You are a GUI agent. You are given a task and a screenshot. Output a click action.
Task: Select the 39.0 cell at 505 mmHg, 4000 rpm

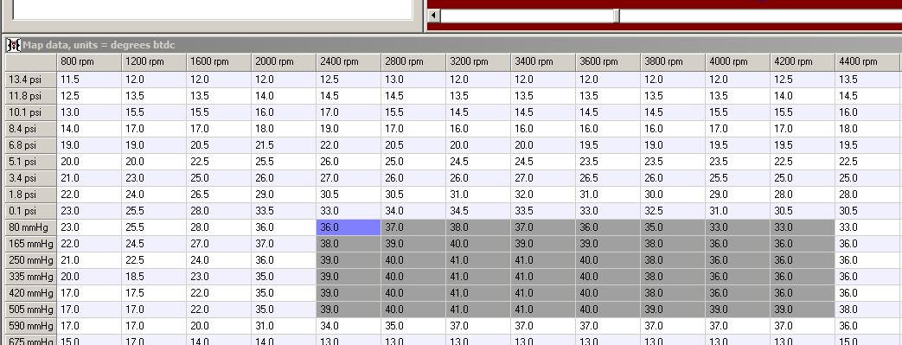tap(738, 310)
